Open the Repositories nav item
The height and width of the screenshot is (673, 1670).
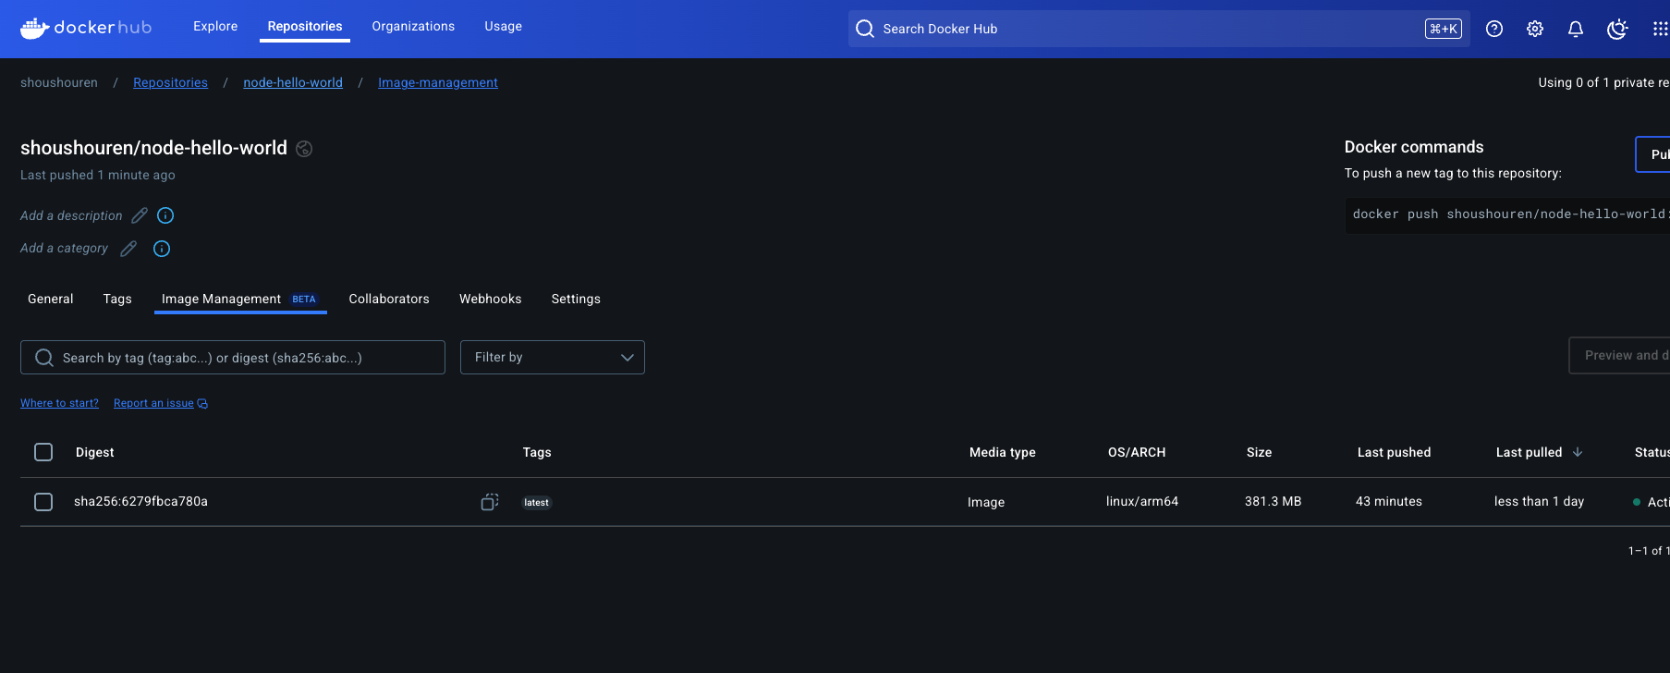pos(305,26)
